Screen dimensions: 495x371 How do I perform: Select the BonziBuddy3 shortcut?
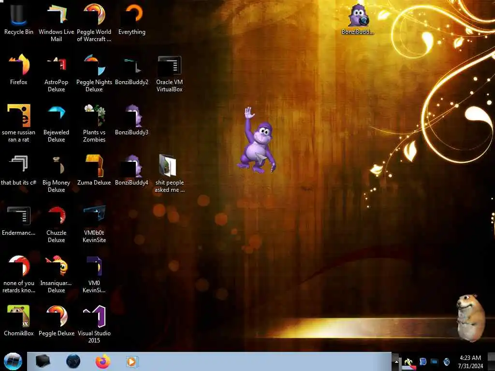pos(131,119)
